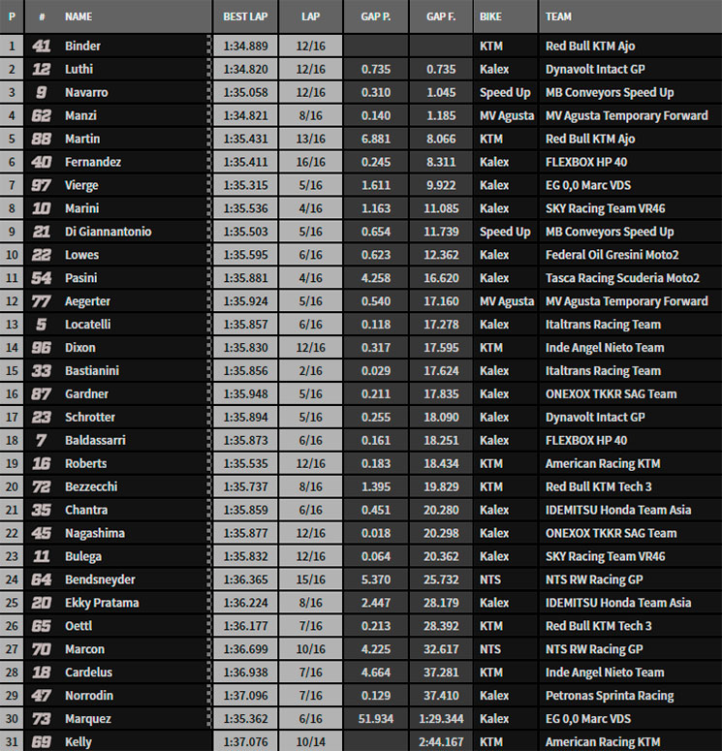Click Bezzecchi's position number 20
This screenshot has height=751, width=722.
pyautogui.click(x=12, y=486)
